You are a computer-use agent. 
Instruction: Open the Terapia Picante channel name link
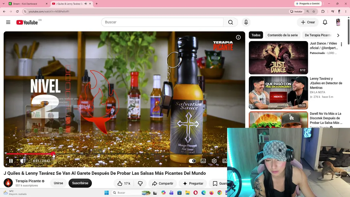[28, 181]
